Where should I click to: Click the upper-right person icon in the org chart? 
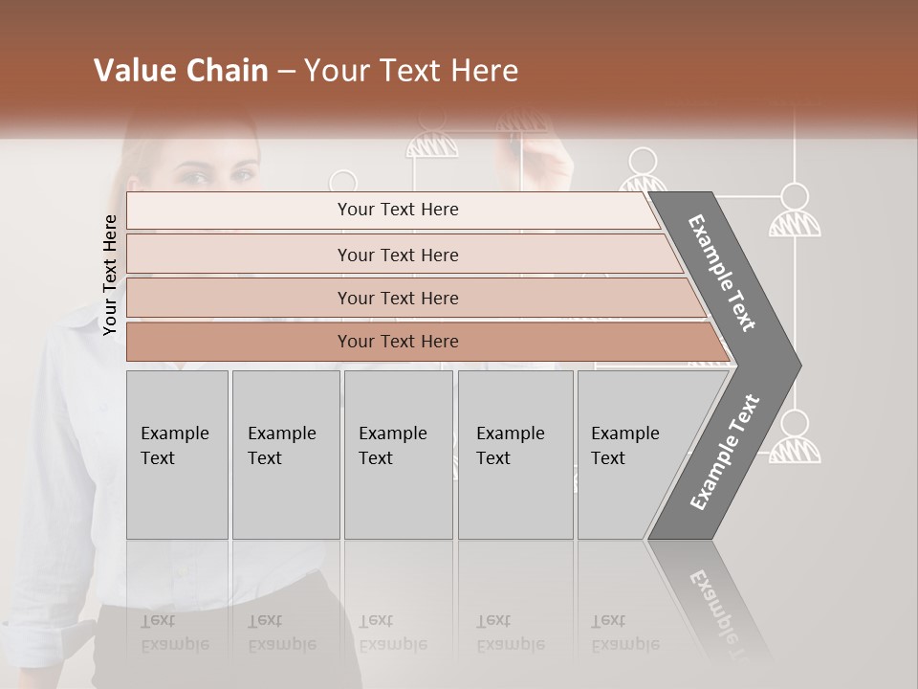(795, 211)
